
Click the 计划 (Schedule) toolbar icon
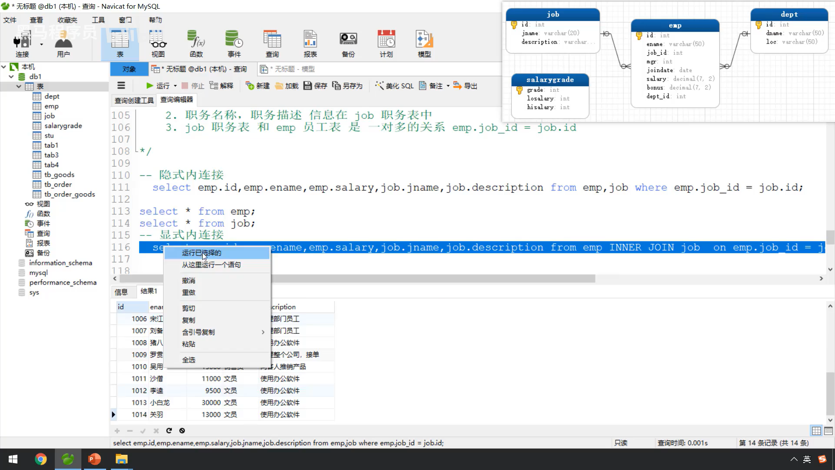coord(386,44)
